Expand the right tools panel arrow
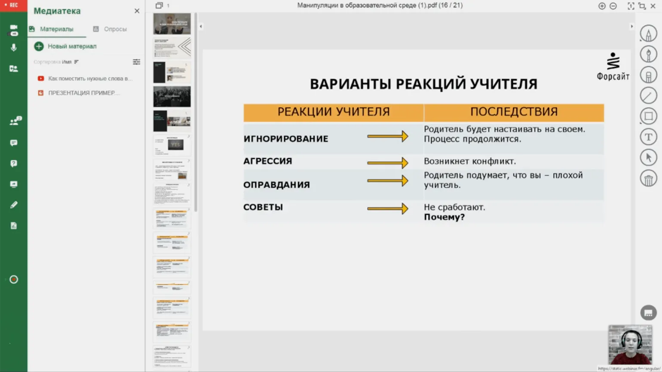 click(x=631, y=27)
